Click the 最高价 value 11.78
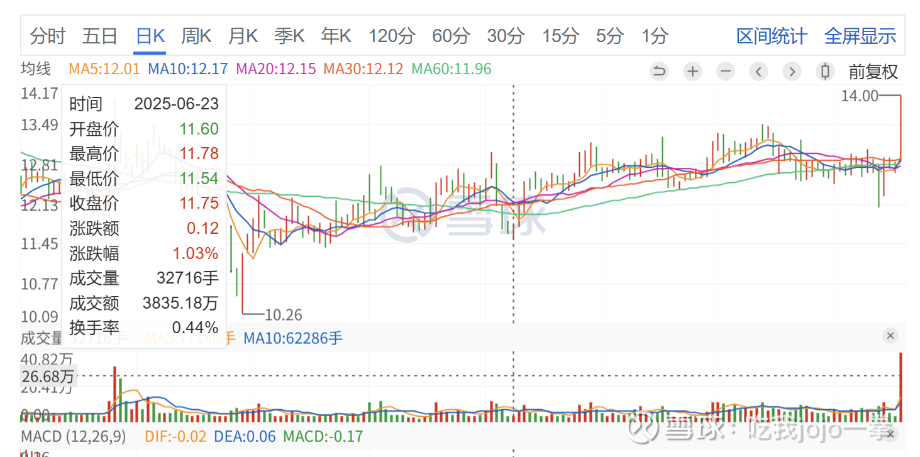 (x=199, y=153)
